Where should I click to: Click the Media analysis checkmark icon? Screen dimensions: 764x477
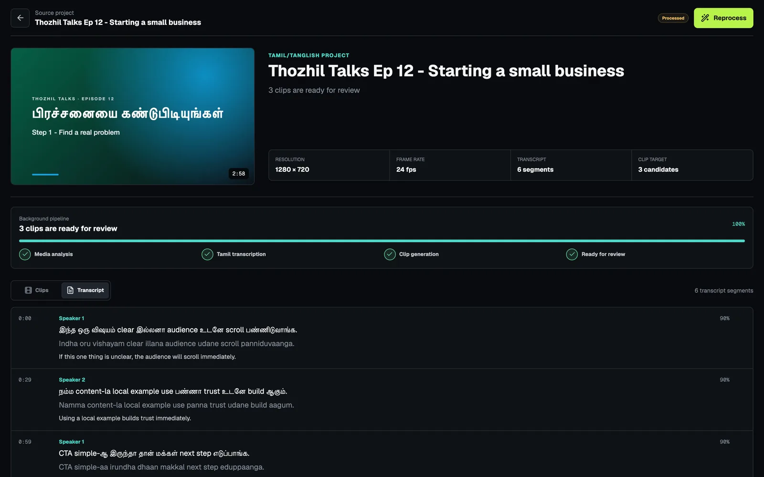25,254
